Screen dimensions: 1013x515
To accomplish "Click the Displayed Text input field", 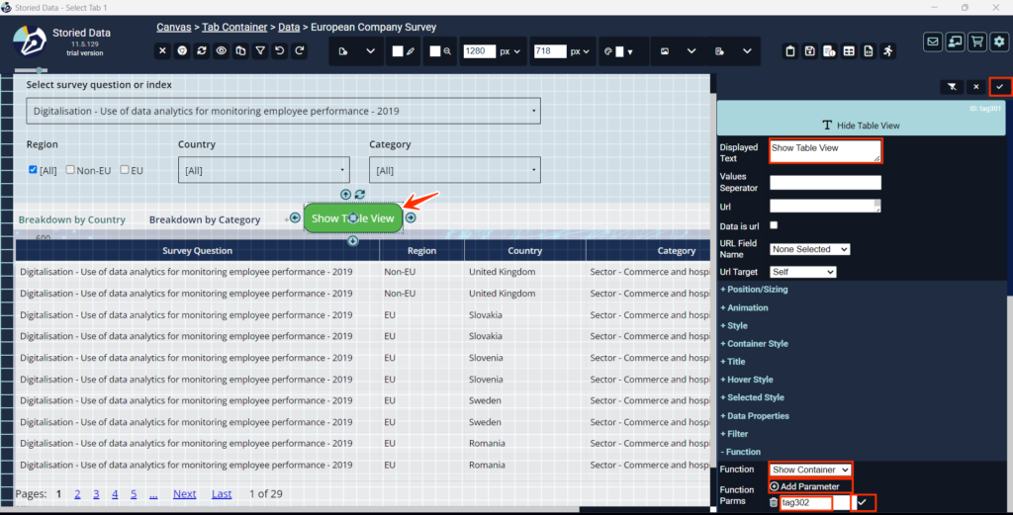I will (x=825, y=150).
